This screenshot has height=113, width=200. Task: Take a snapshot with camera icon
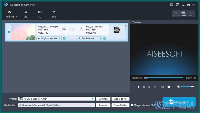point(163,87)
